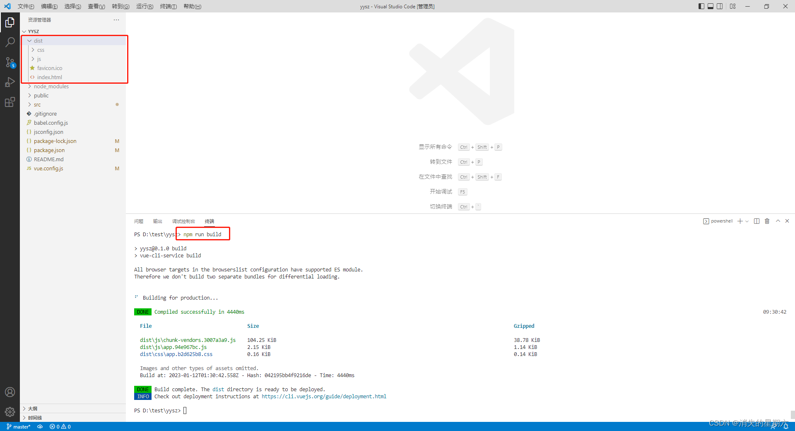
Task: Open the Explorer view in activity bar
Action: 10,22
